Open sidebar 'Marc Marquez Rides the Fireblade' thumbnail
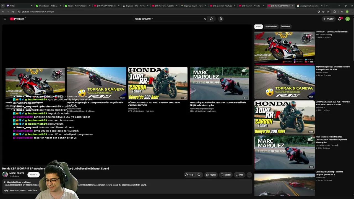Screen dimensions: 354x199 [x=285, y=152]
